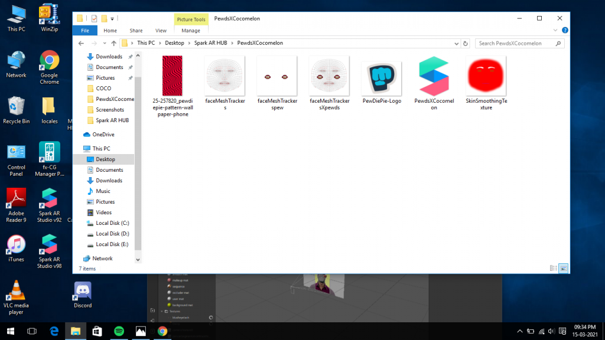
Task: Open Control Panel desktop shortcut
Action: tap(16, 159)
